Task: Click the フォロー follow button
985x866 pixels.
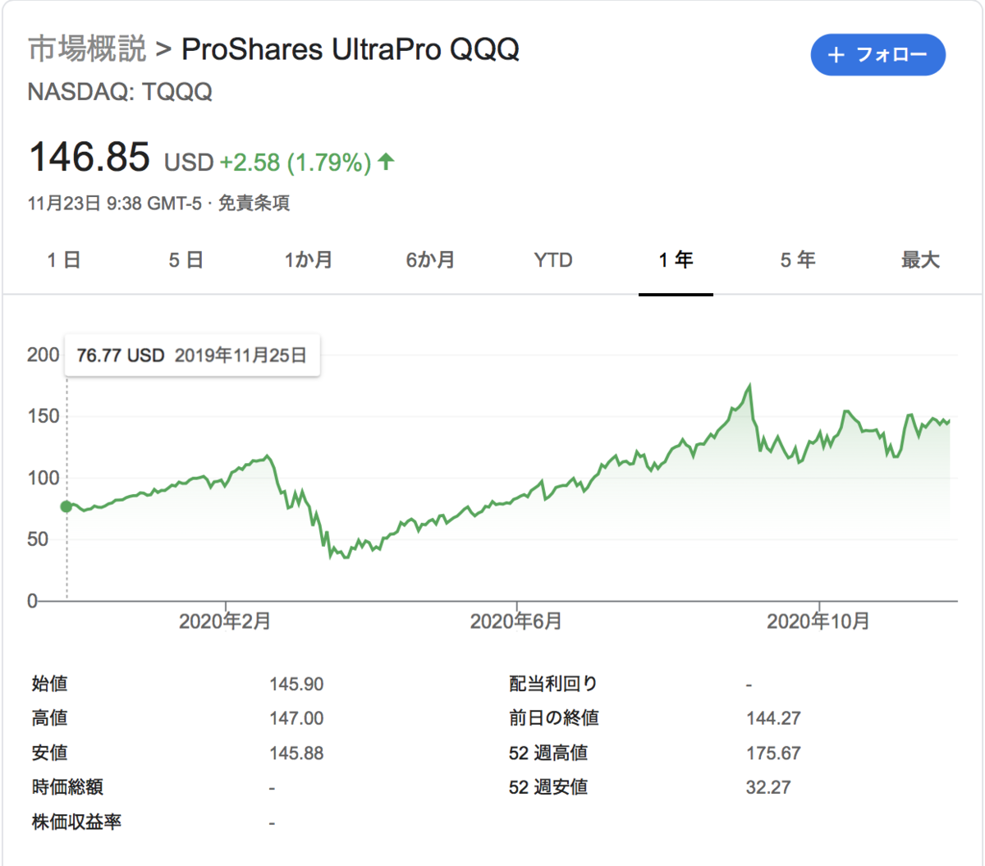Action: 877,55
